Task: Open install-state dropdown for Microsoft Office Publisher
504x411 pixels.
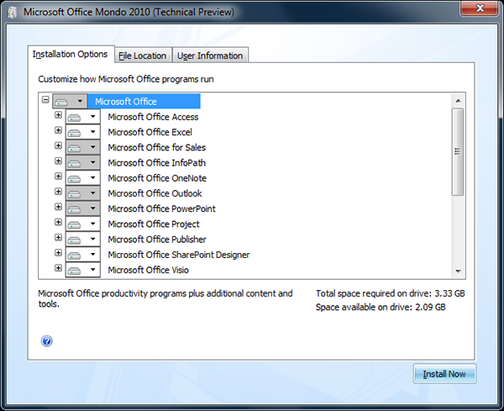Action: [83, 240]
